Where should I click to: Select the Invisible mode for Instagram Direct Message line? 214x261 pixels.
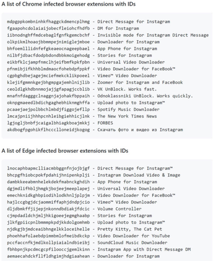tap(108, 35)
